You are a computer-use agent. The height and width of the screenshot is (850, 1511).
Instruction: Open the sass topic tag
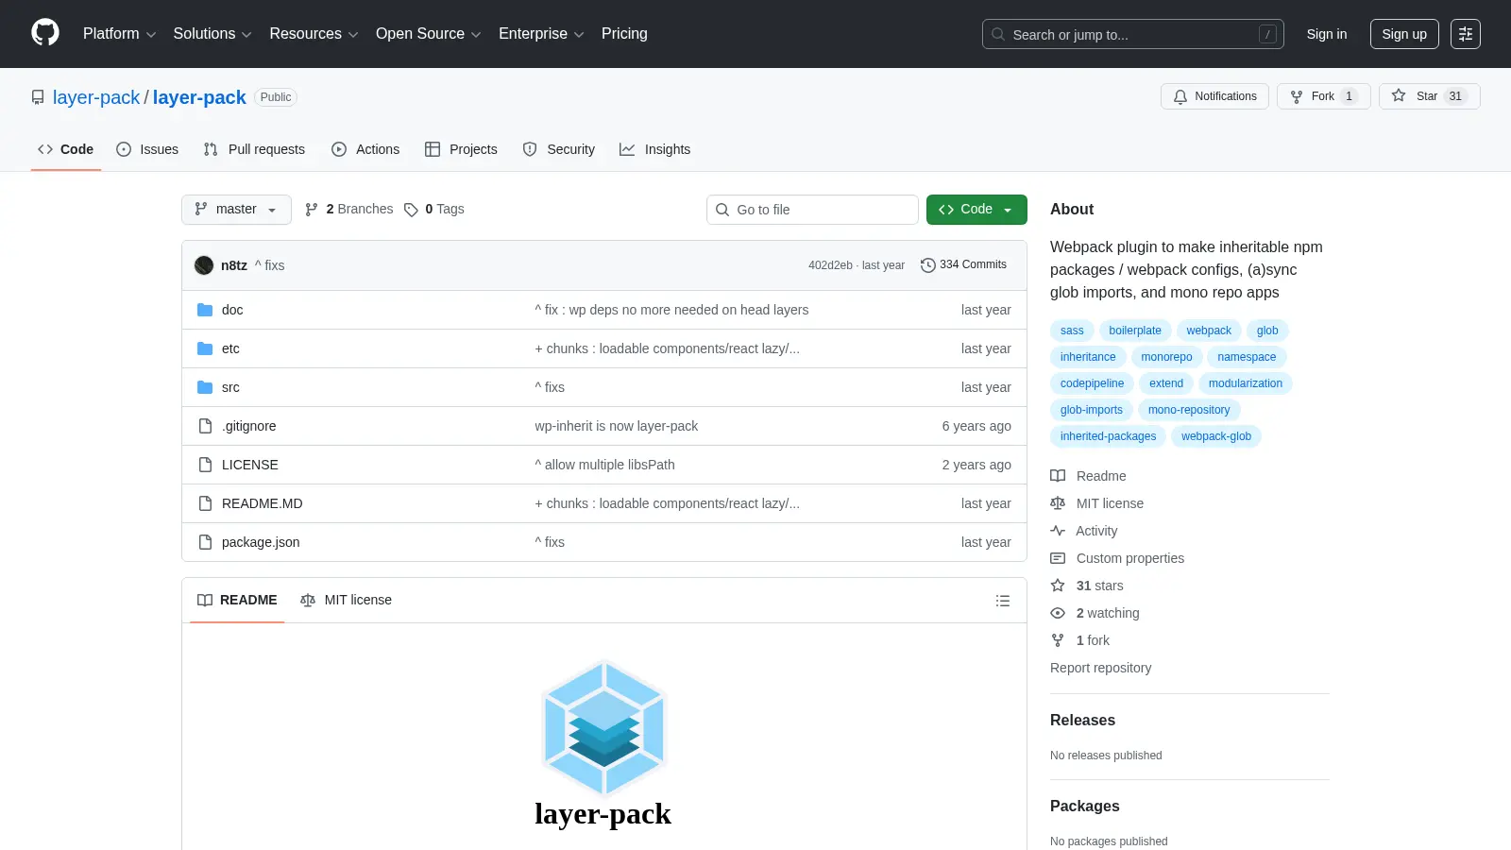click(1072, 331)
